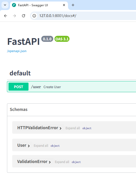Image resolution: width=136 pixels, height=177 pixels.
Task: Open a new browser tab
Action: (73, 5)
